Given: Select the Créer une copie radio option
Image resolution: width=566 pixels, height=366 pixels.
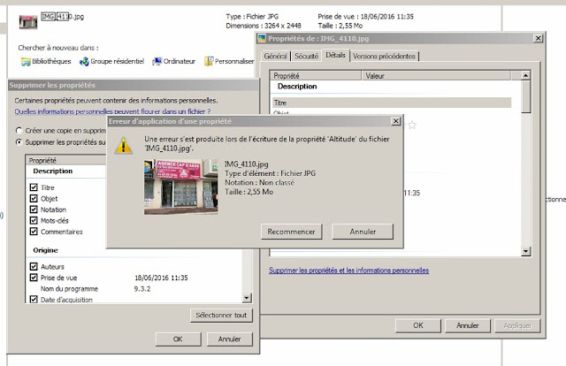Looking at the screenshot, I should pos(19,131).
